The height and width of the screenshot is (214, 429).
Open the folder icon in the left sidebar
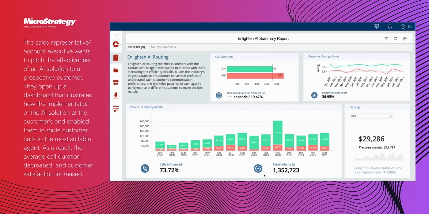(116, 70)
